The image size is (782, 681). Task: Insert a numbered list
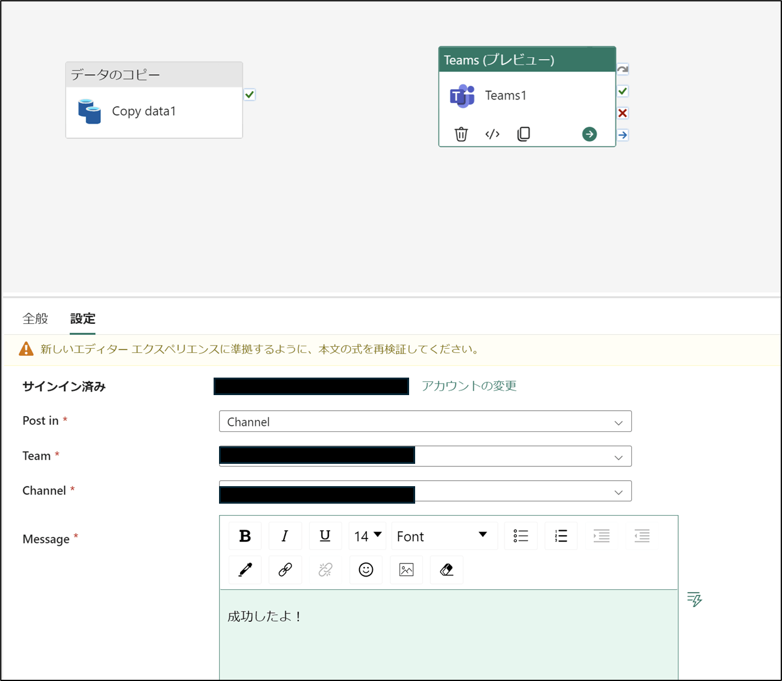pos(561,536)
